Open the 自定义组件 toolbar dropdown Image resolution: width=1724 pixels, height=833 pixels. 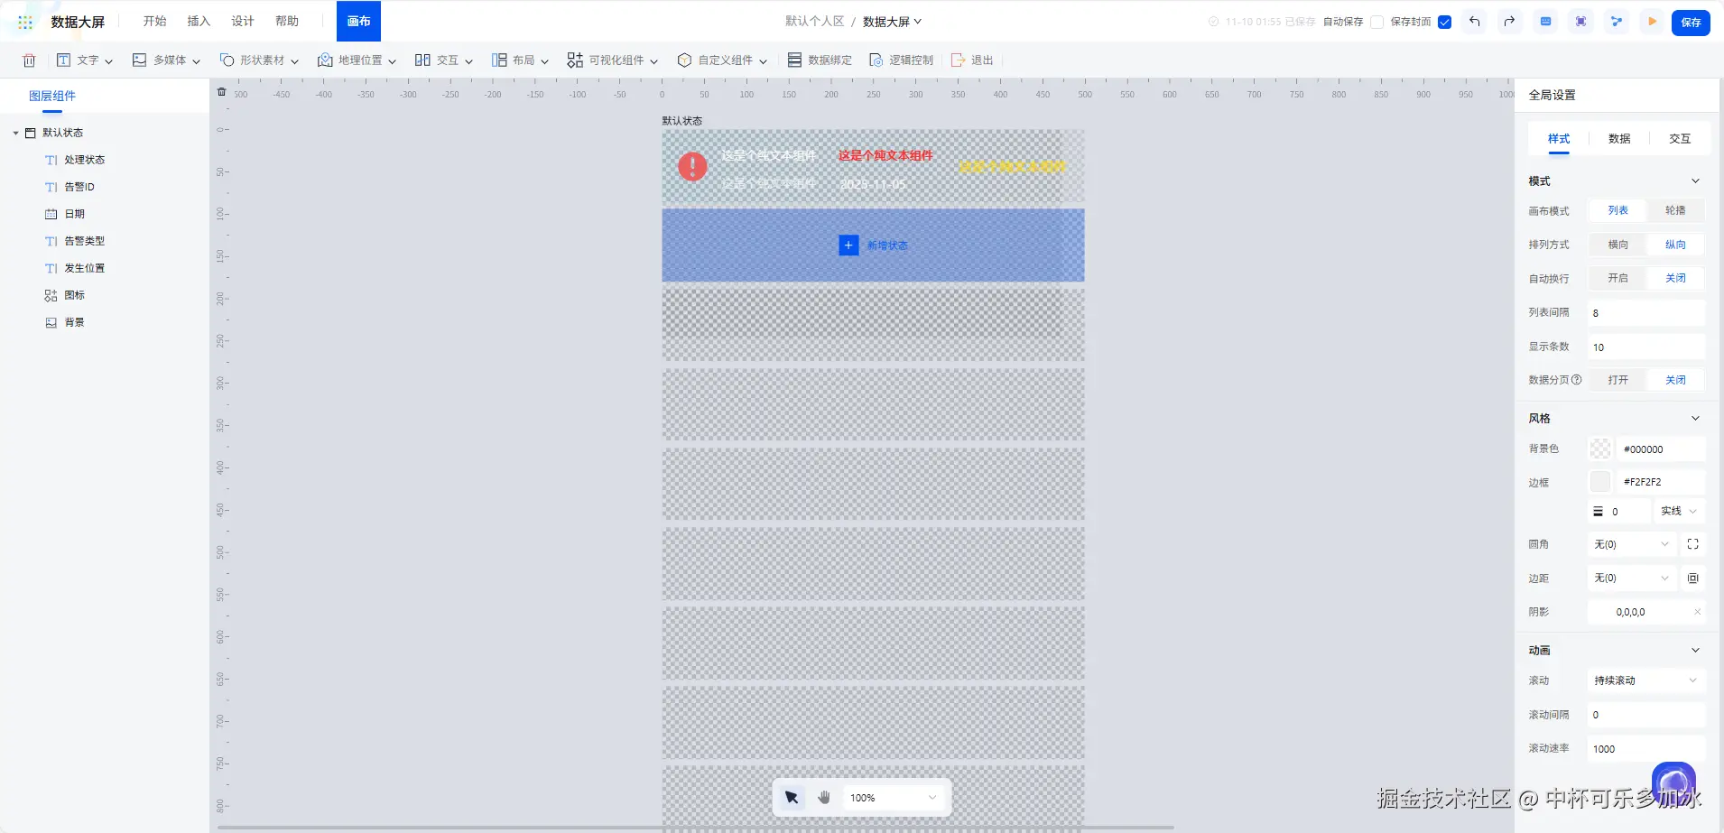click(x=722, y=60)
